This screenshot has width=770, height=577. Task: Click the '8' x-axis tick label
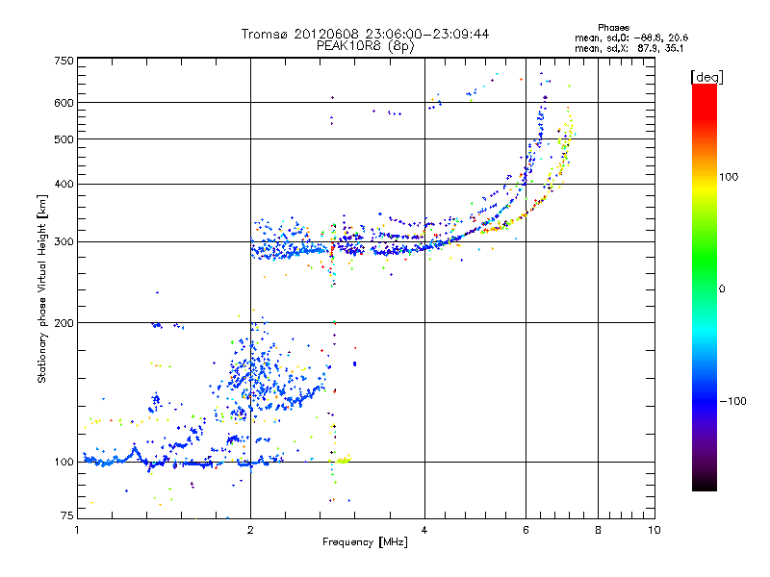tap(598, 530)
